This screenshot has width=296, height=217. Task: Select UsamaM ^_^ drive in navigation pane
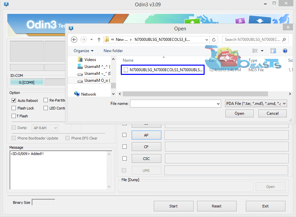(94, 67)
